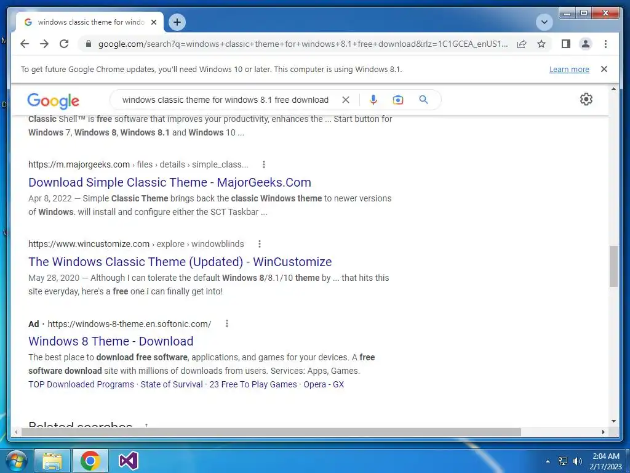Dismiss the Chrome update notification bar

pyautogui.click(x=604, y=69)
